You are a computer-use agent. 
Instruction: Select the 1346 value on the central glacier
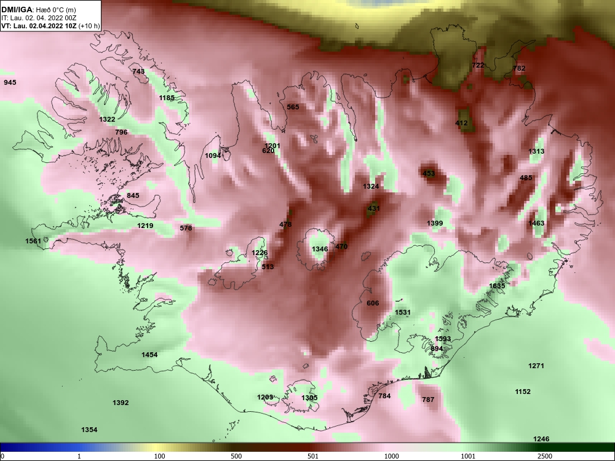pyautogui.click(x=320, y=249)
